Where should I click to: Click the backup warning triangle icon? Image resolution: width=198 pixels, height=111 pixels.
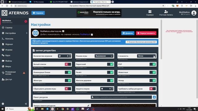pos(24,73)
